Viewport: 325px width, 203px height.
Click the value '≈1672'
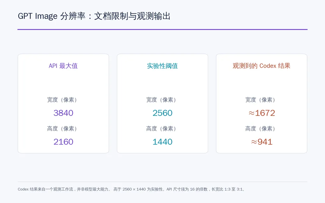click(x=262, y=113)
